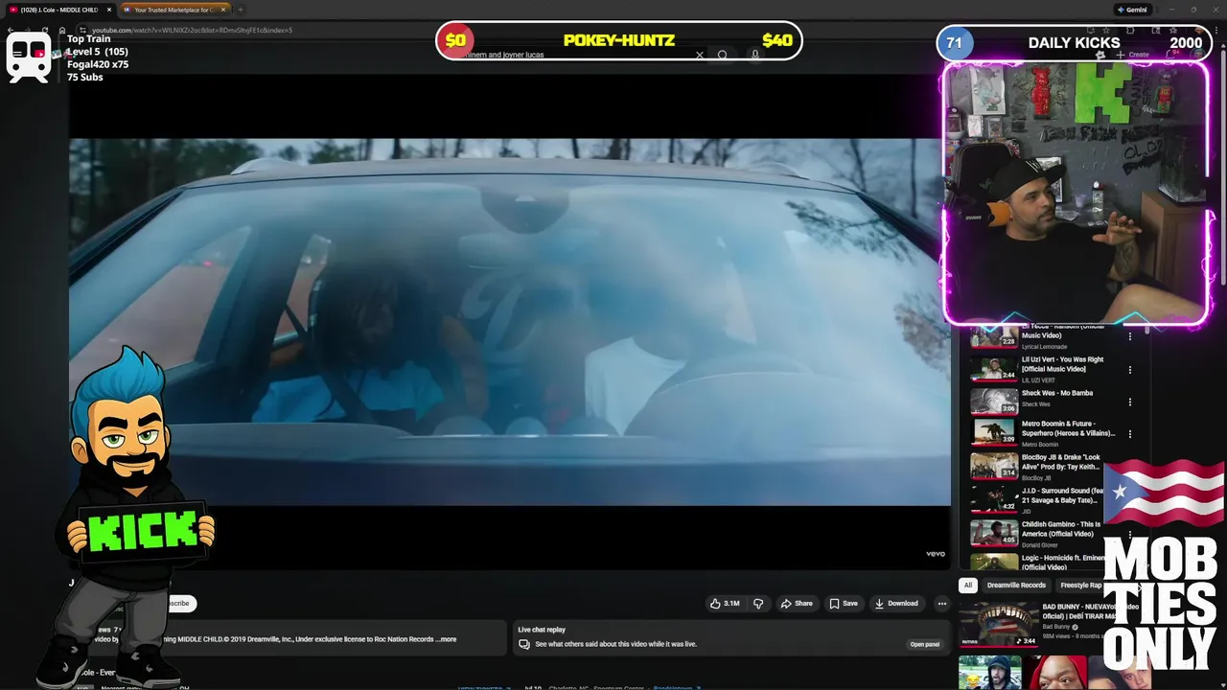Select the Freestyle Rap filter chip
Screen dimensions: 1227x690
[x=1080, y=586]
